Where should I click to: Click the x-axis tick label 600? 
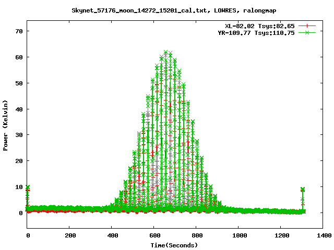pyautogui.click(x=154, y=235)
